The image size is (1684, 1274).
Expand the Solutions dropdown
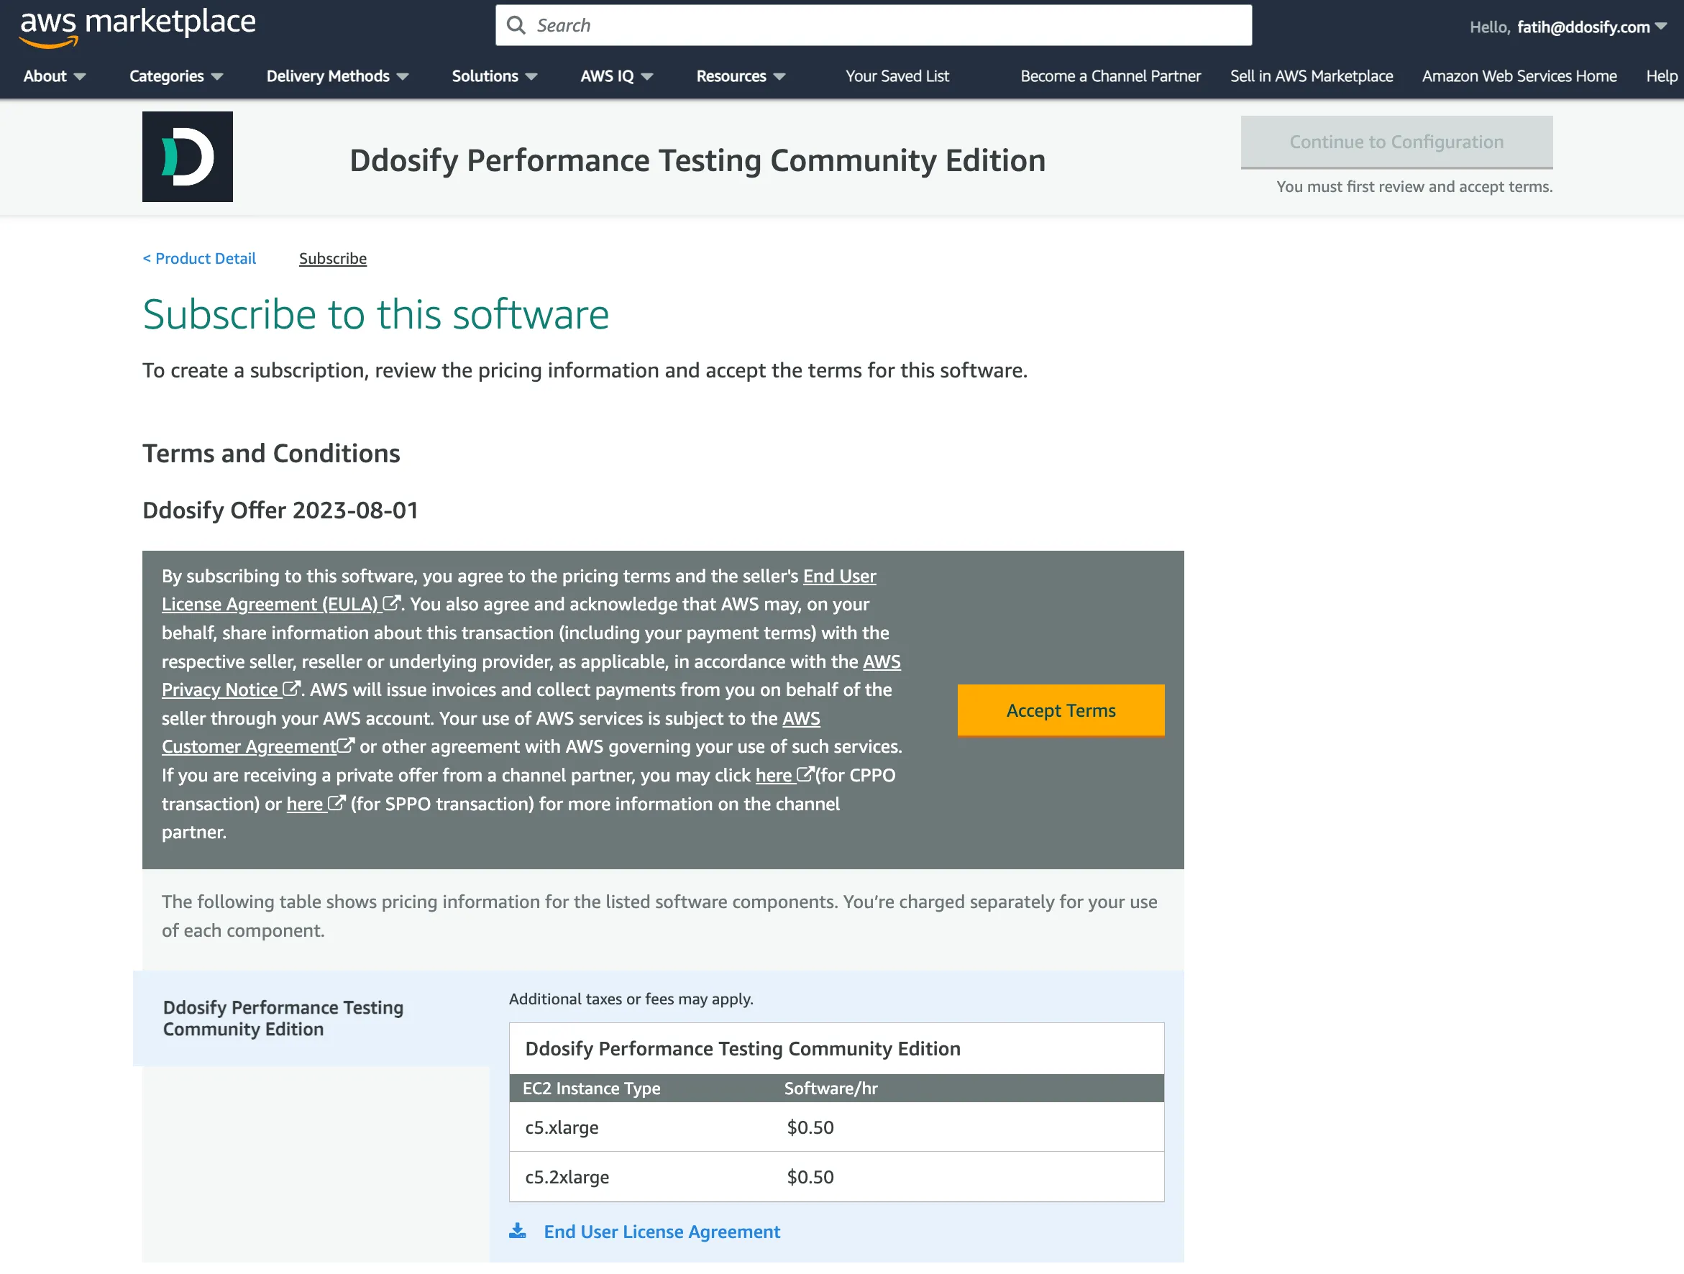(x=494, y=76)
